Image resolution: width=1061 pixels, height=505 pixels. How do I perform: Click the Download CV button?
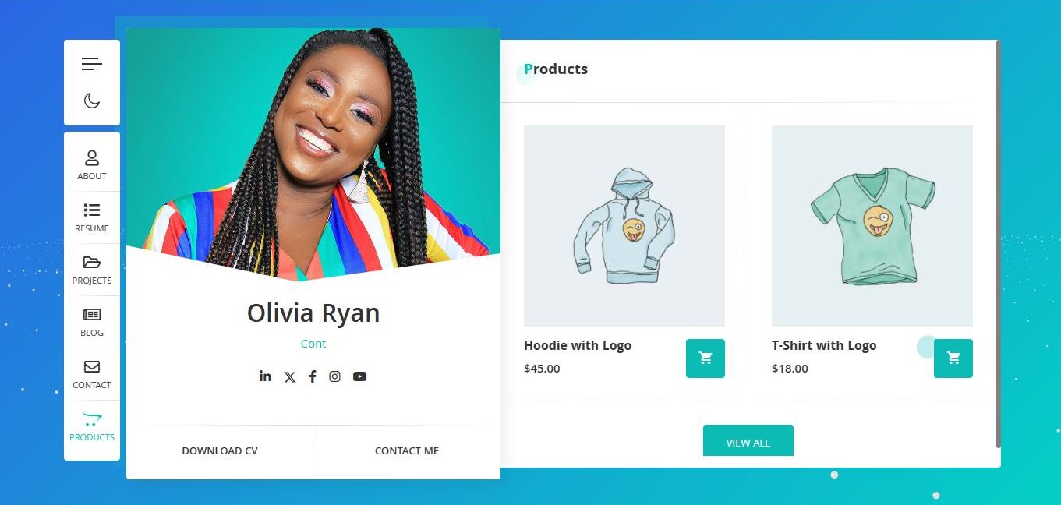(220, 450)
